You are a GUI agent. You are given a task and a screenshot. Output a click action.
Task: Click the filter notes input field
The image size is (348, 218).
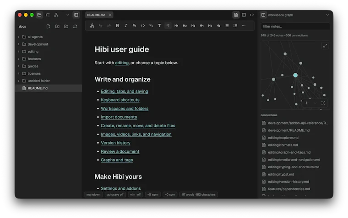click(x=295, y=26)
